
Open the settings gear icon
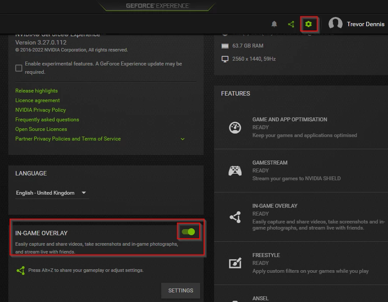(308, 24)
